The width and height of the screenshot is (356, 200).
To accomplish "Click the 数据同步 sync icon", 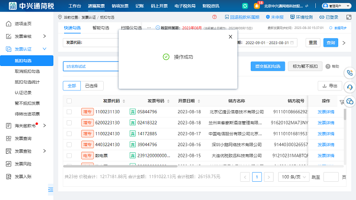I will [331, 28].
